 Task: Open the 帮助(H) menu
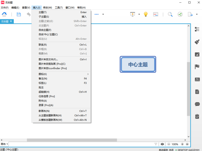(x=81, y=8)
